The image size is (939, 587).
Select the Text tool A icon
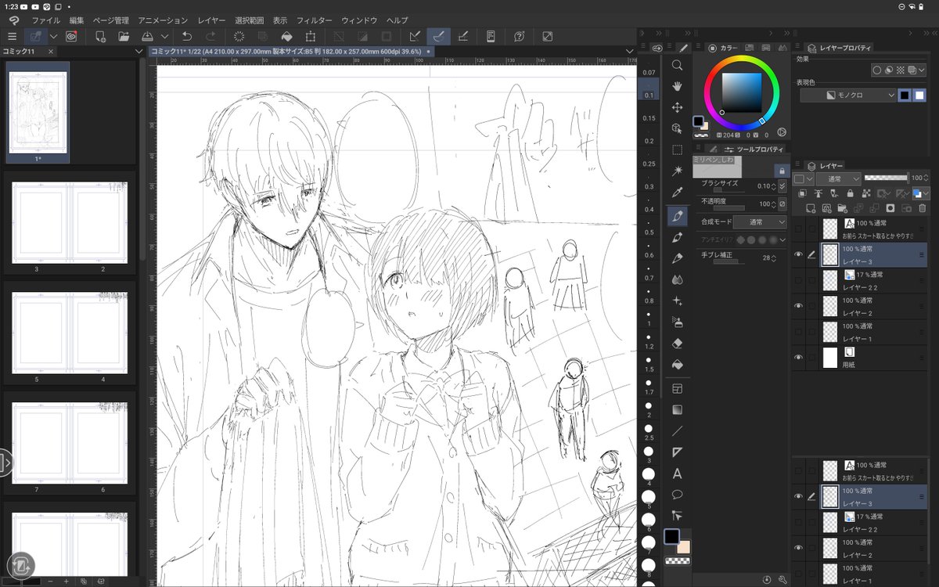[x=678, y=474]
